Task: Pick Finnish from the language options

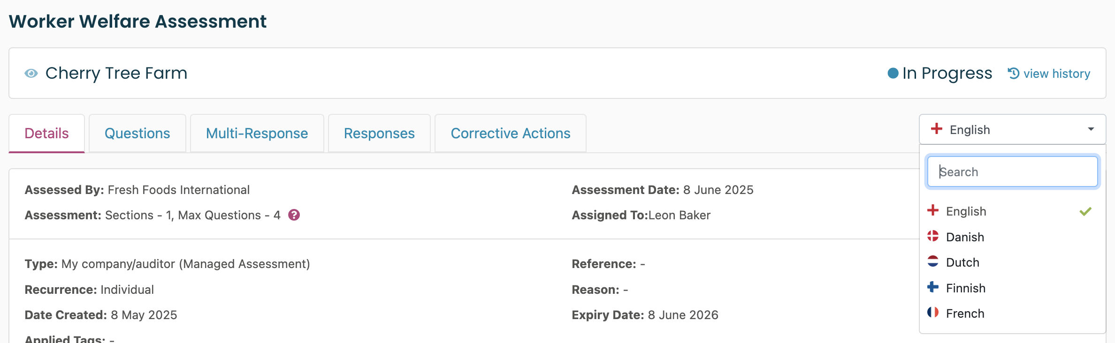Action: coord(966,288)
